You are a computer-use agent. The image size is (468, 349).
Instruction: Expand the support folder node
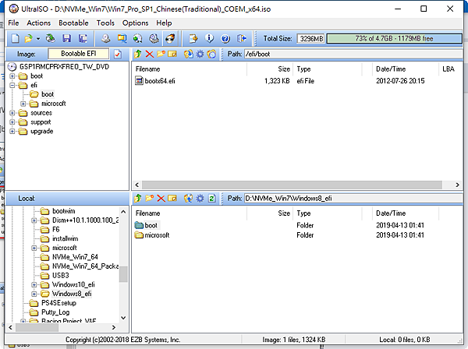tap(12, 122)
